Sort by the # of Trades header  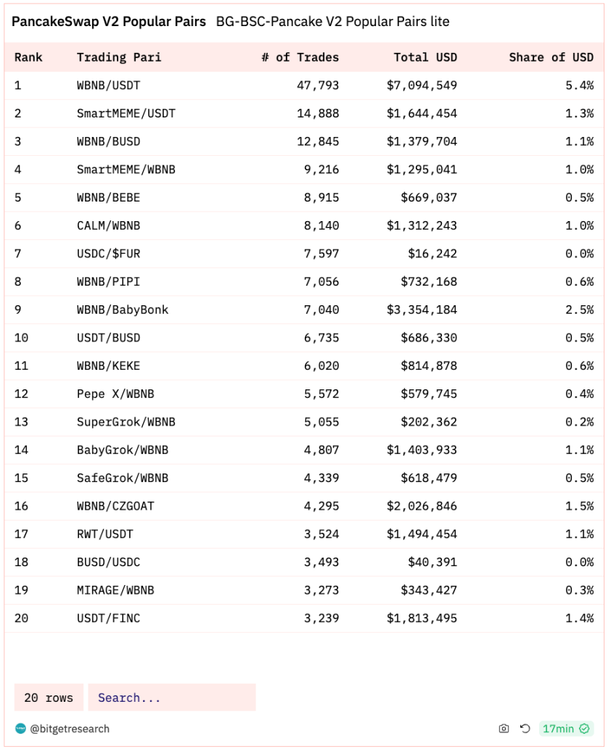tap(300, 57)
